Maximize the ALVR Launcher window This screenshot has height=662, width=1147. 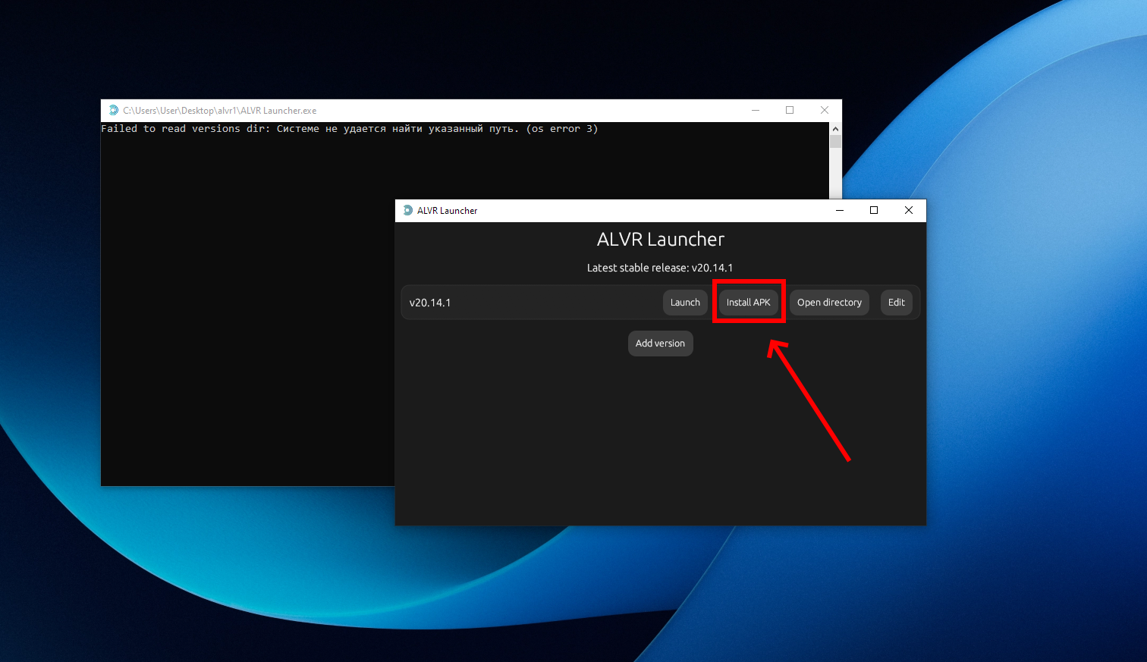tap(874, 211)
